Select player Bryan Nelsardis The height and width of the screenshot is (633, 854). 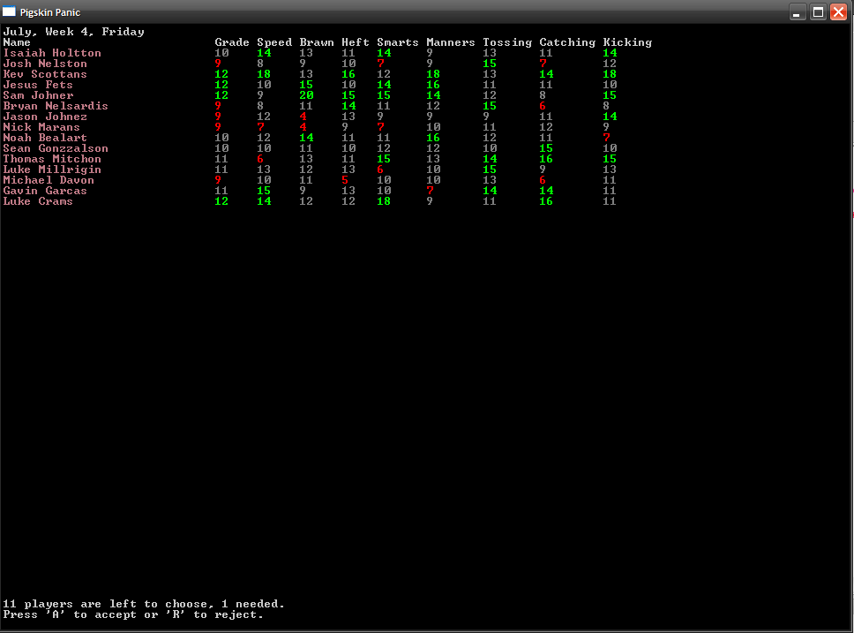click(56, 106)
